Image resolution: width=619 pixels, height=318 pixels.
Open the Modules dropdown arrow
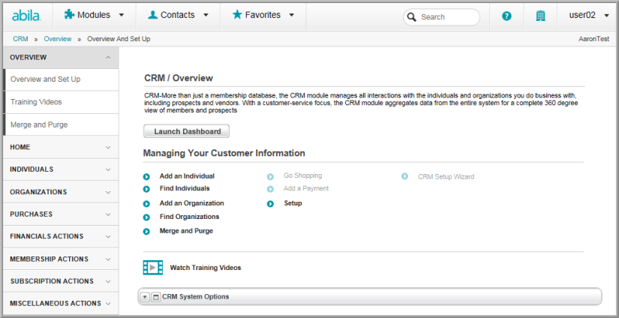(122, 16)
